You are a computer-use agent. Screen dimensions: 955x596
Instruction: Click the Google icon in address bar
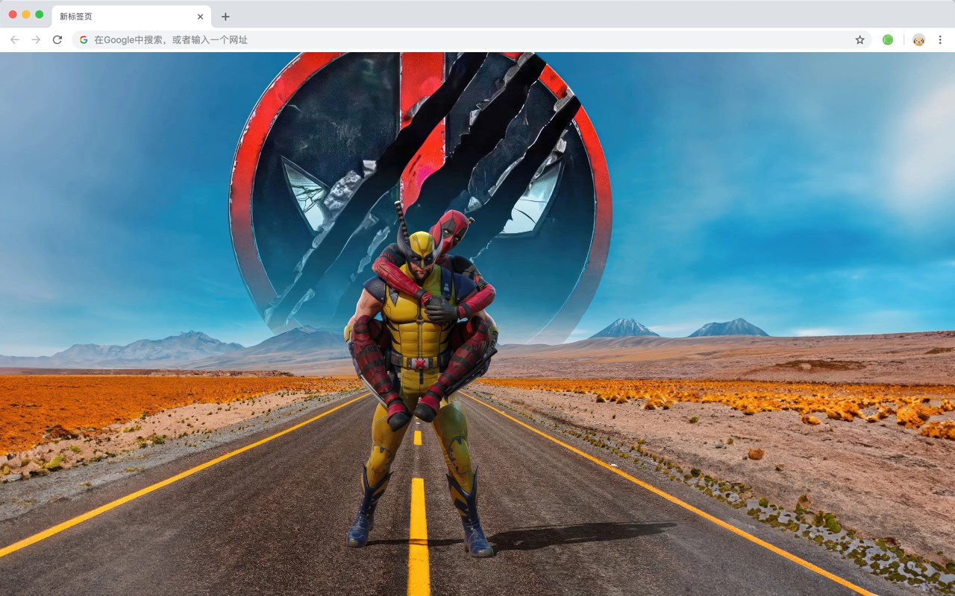[84, 39]
